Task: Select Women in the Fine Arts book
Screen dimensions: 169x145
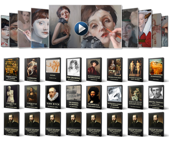Action: pos(136,97)
